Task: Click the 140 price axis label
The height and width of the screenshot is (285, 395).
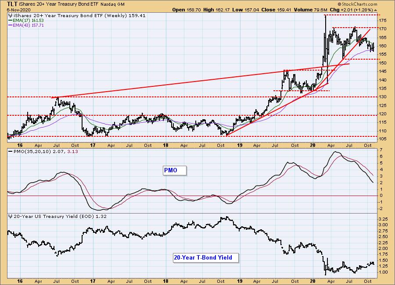Action: click(383, 80)
